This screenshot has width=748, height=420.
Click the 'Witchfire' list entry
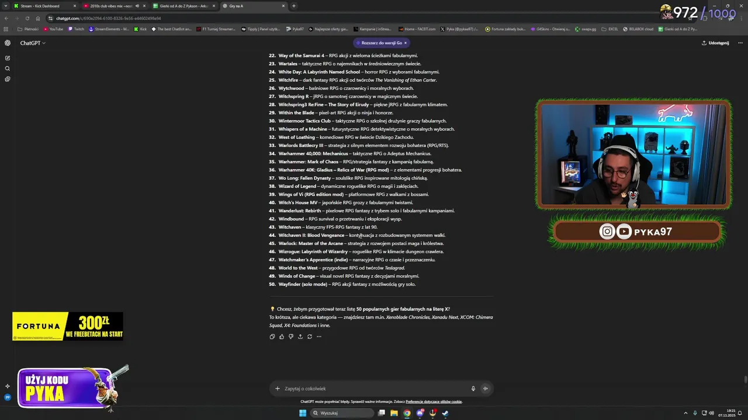[x=352, y=80]
